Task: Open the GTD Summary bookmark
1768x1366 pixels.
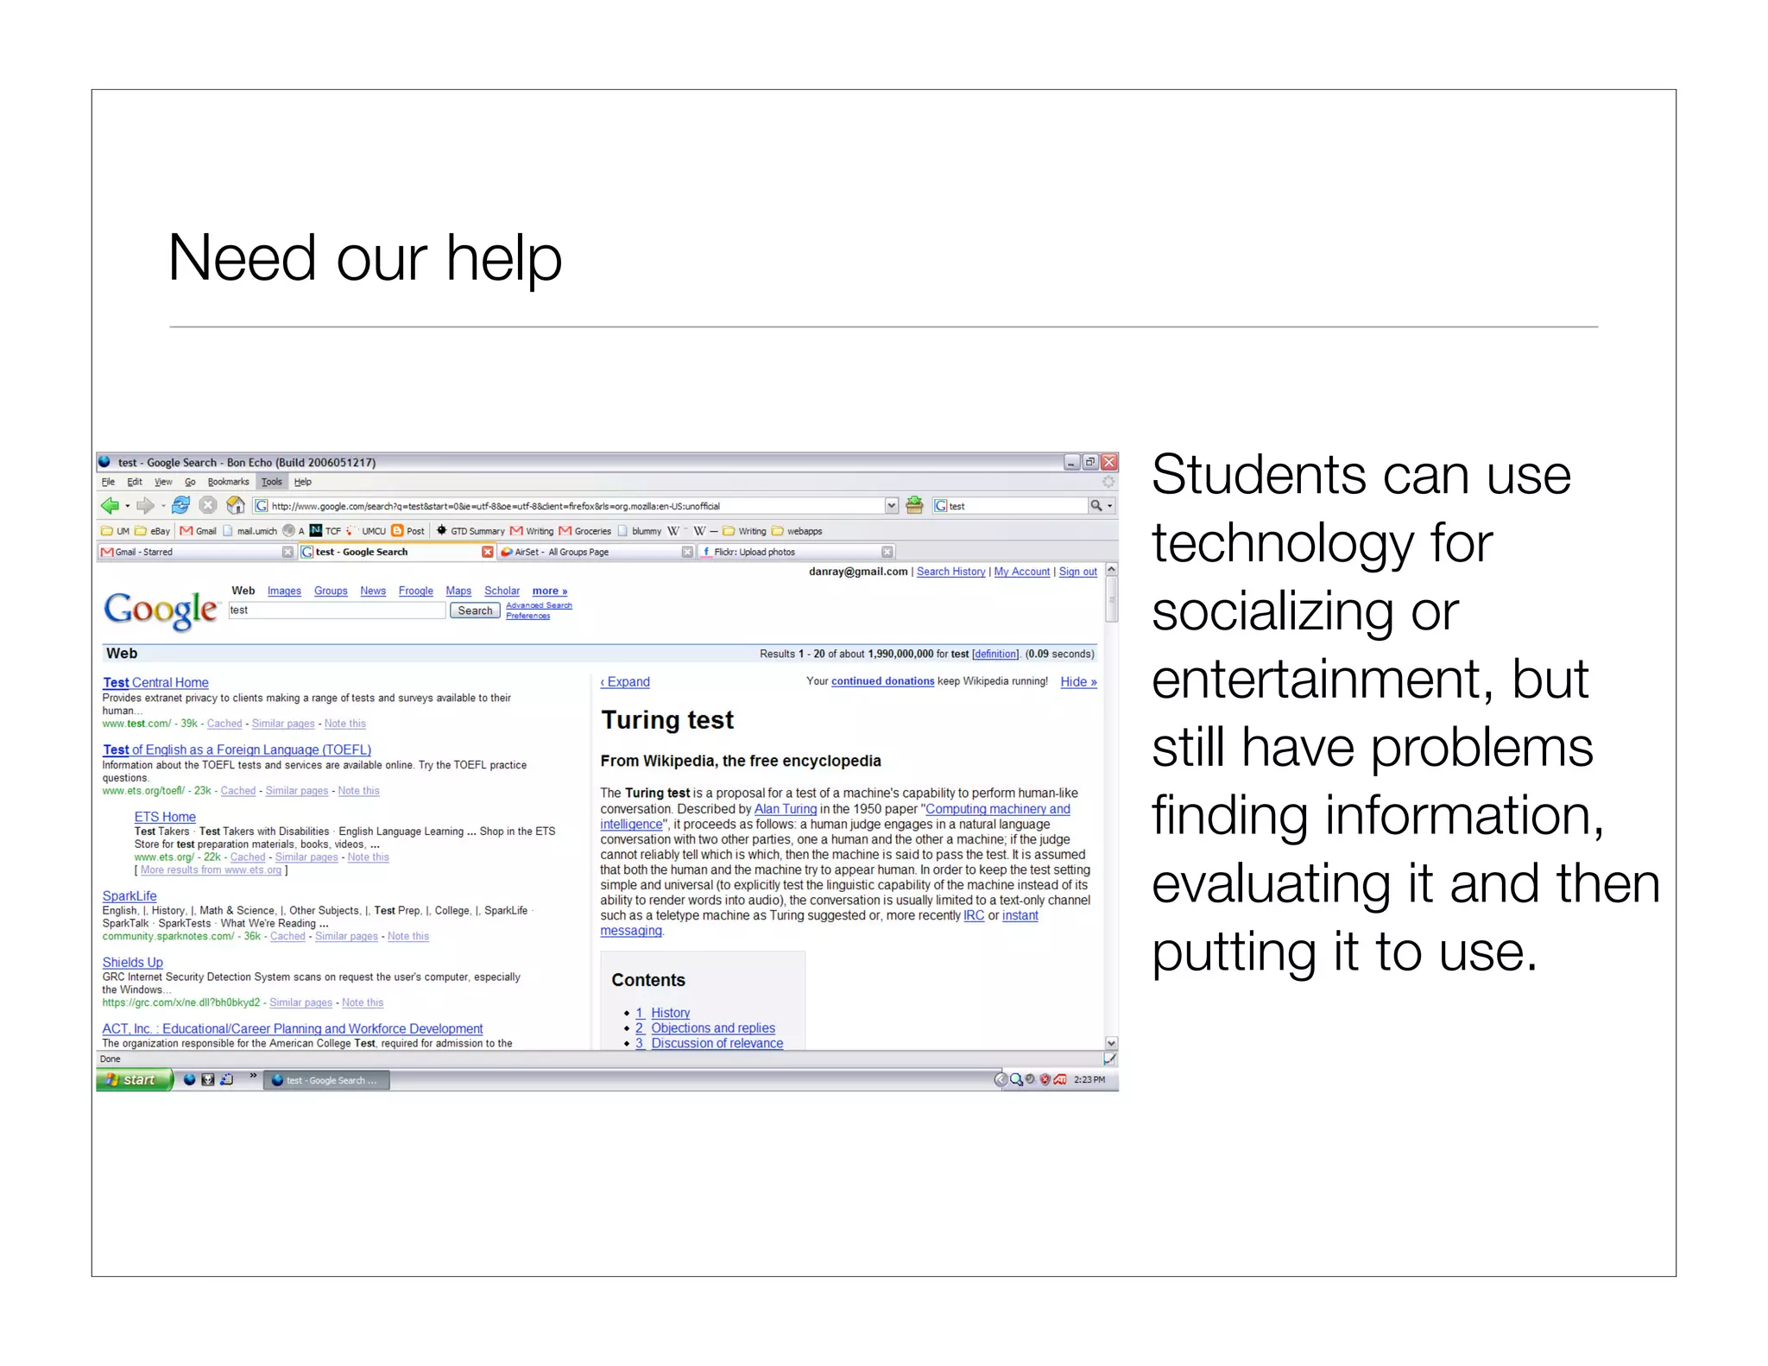Action: (x=470, y=531)
